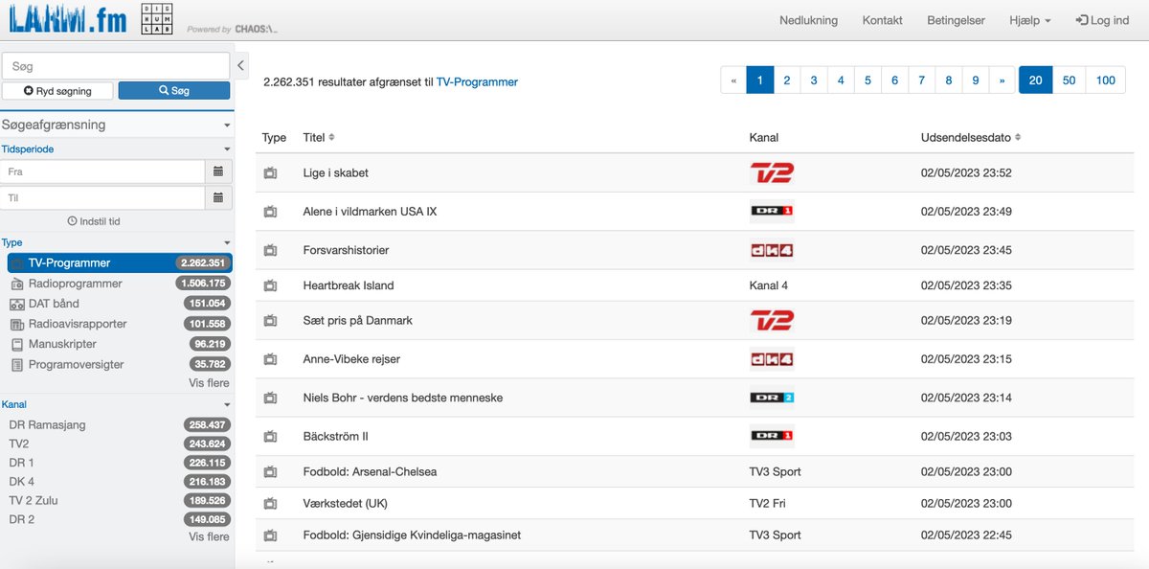This screenshot has height=569, width=1149.
Task: Click Ryd søgning to clear search
Action: [x=57, y=91]
